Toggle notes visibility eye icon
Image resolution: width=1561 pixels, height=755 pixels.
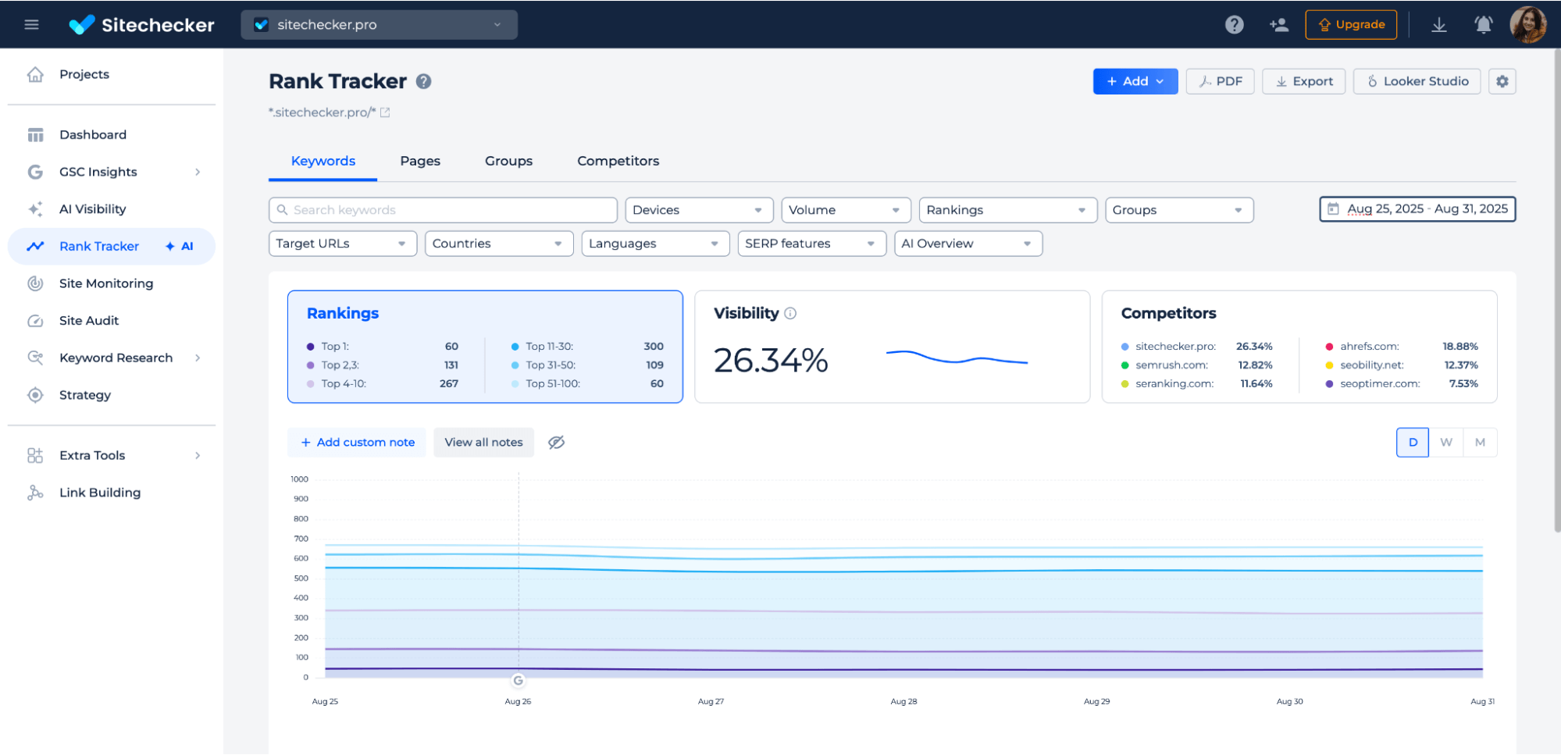point(556,443)
